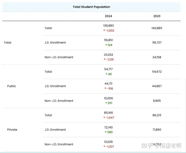The height and width of the screenshot is (153, 186).
Task: Click the green up arrow beside 45
Action: coord(106,74)
